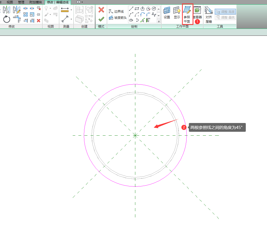This screenshot has height=230, width=267.
Task: Finish edit mode with the green checkmark
Action: coord(101,19)
